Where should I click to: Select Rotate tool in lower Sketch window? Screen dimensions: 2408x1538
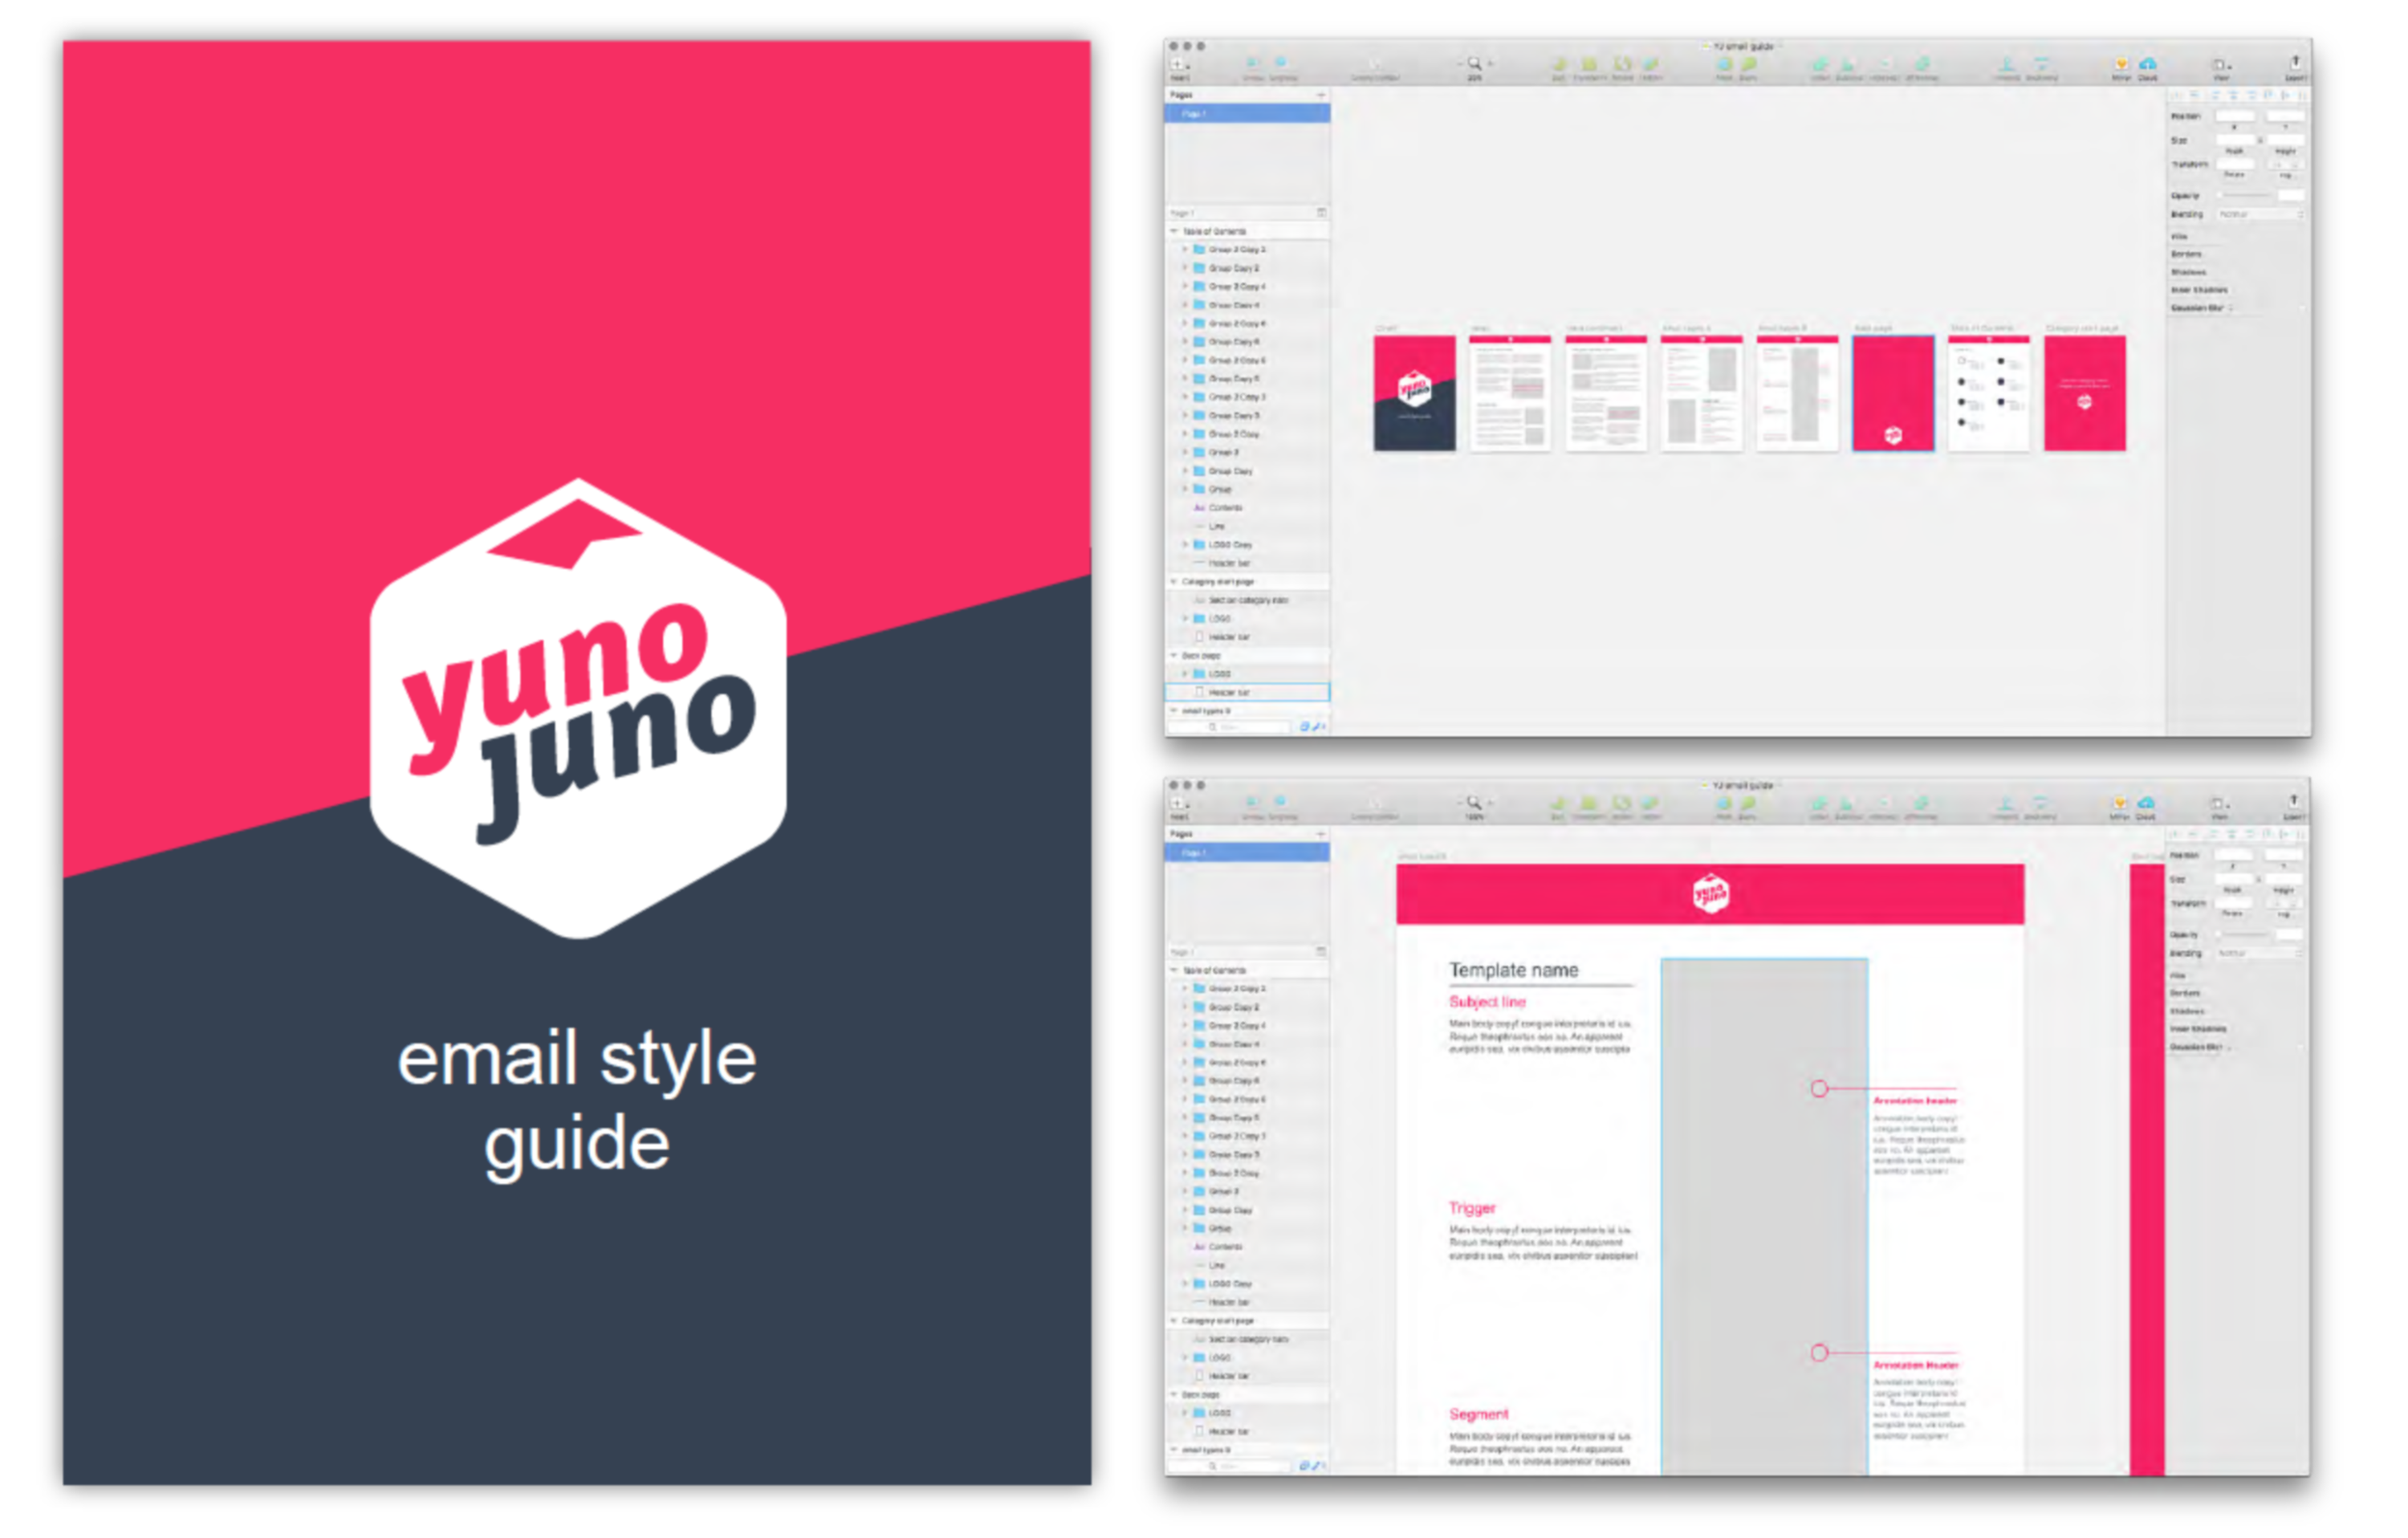coord(1621,807)
